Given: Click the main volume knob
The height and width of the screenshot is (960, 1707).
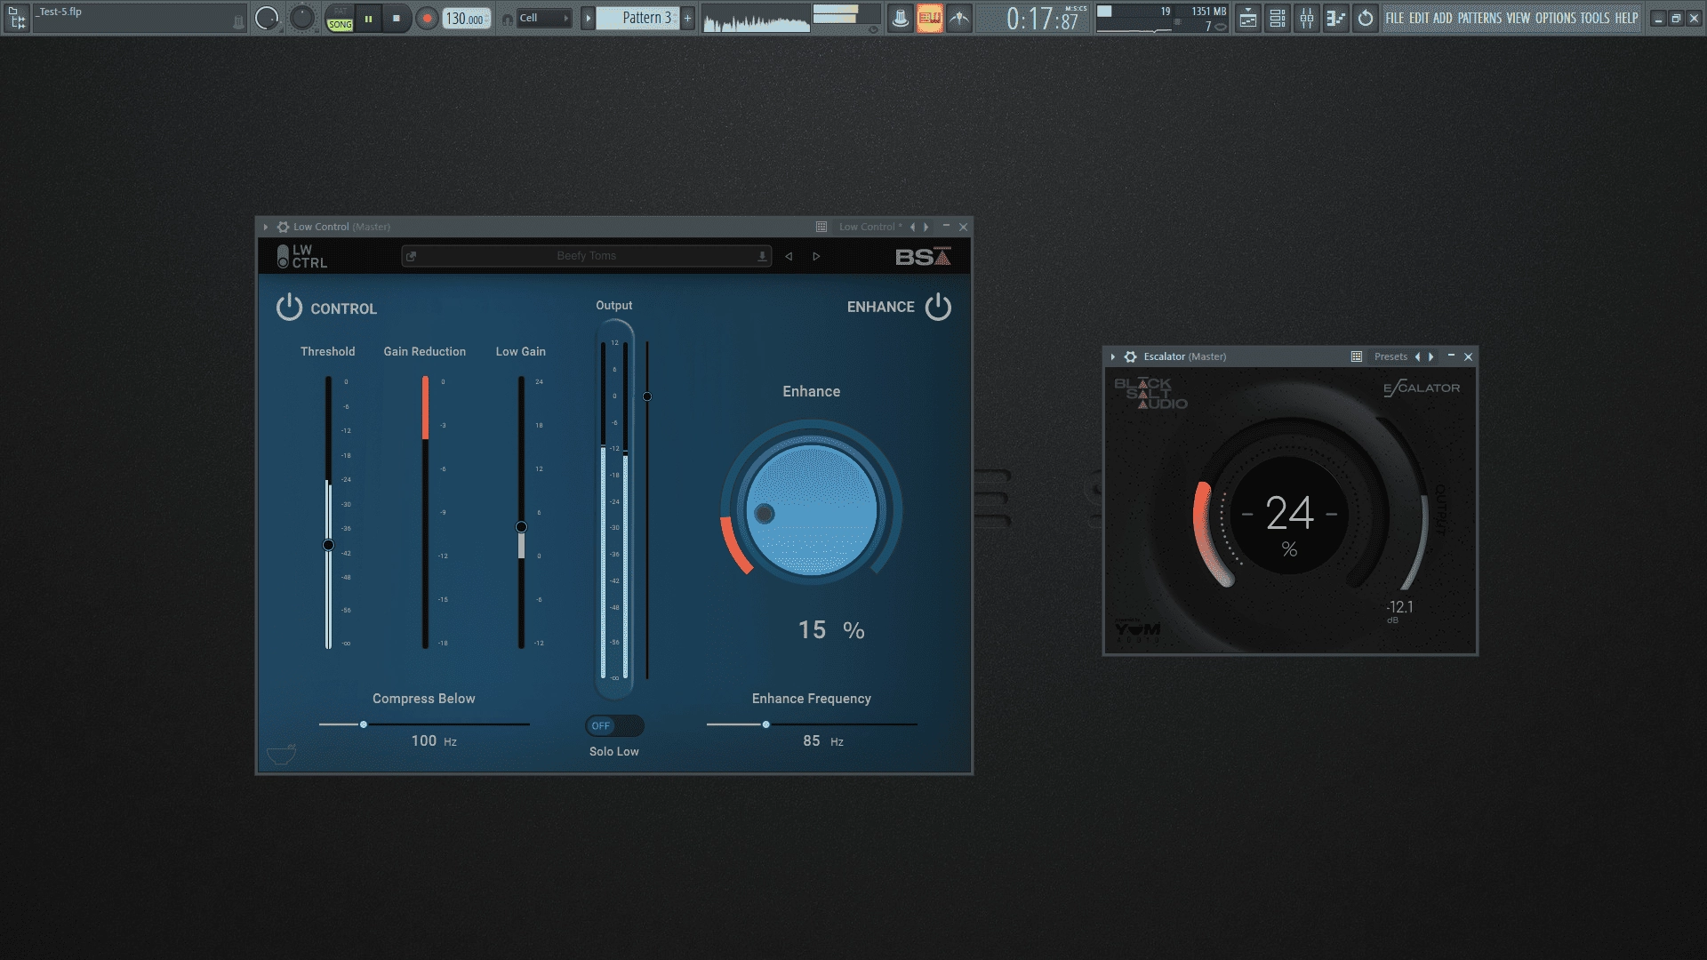Looking at the screenshot, I should click(266, 18).
